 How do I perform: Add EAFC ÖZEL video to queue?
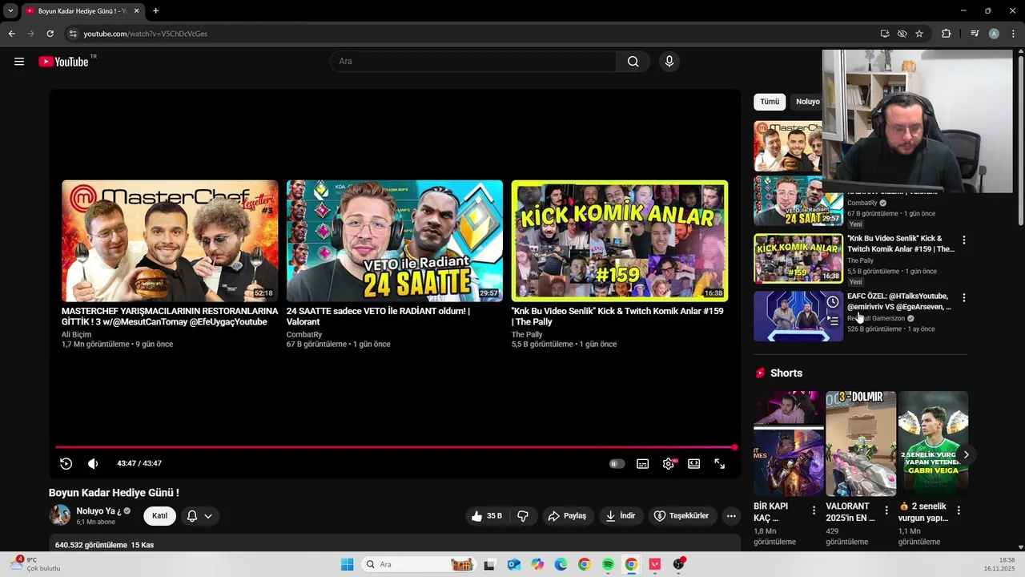[833, 321]
